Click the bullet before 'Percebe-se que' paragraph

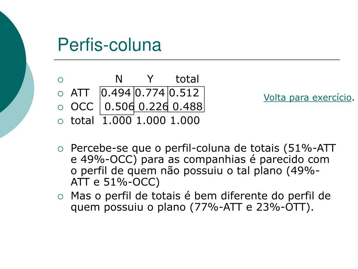[60, 149]
